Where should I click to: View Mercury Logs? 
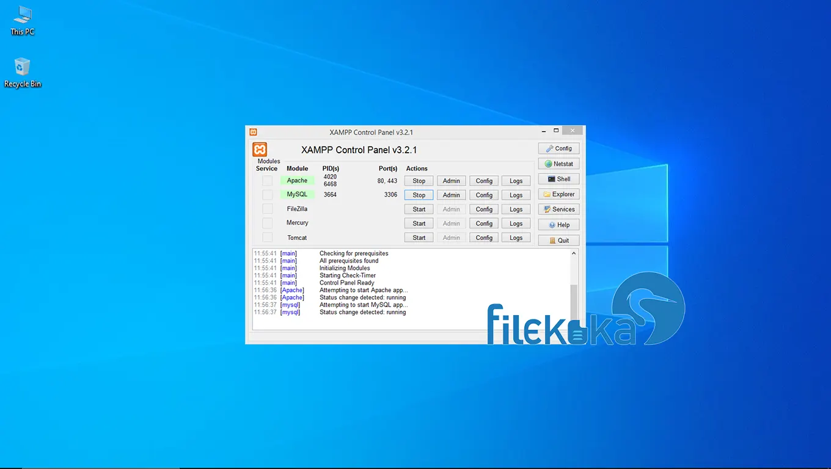pyautogui.click(x=516, y=224)
